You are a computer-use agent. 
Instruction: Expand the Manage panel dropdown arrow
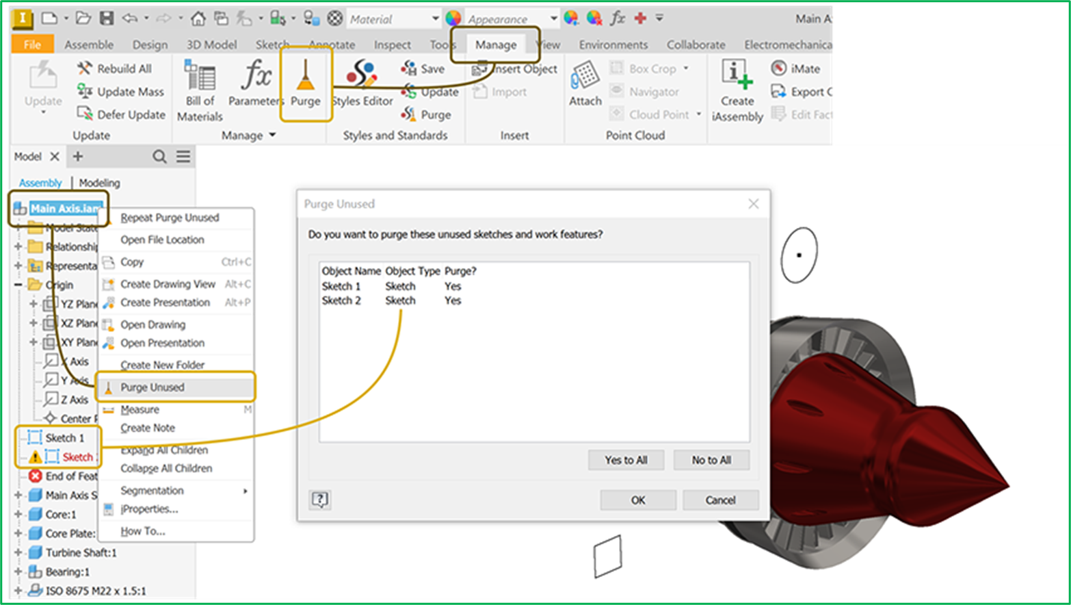pos(272,136)
